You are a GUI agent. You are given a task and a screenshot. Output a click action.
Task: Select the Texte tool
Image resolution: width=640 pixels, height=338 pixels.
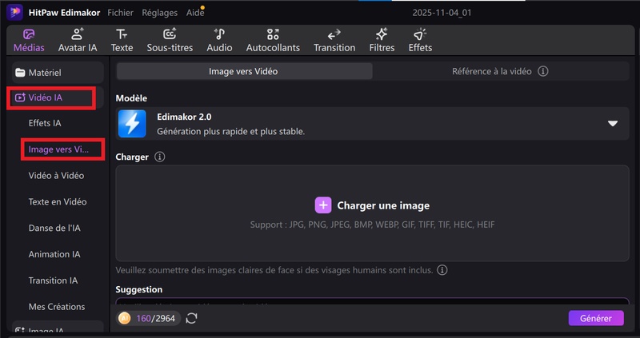122,41
